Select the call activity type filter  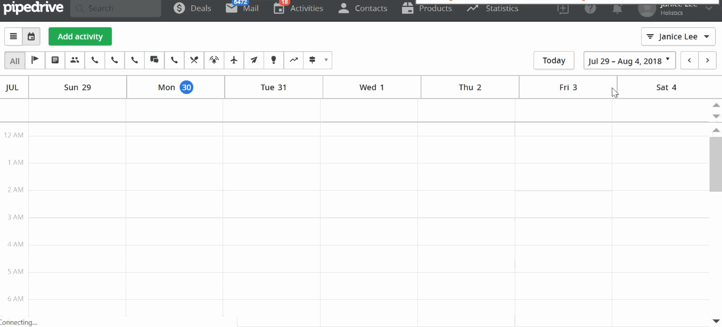tap(95, 60)
